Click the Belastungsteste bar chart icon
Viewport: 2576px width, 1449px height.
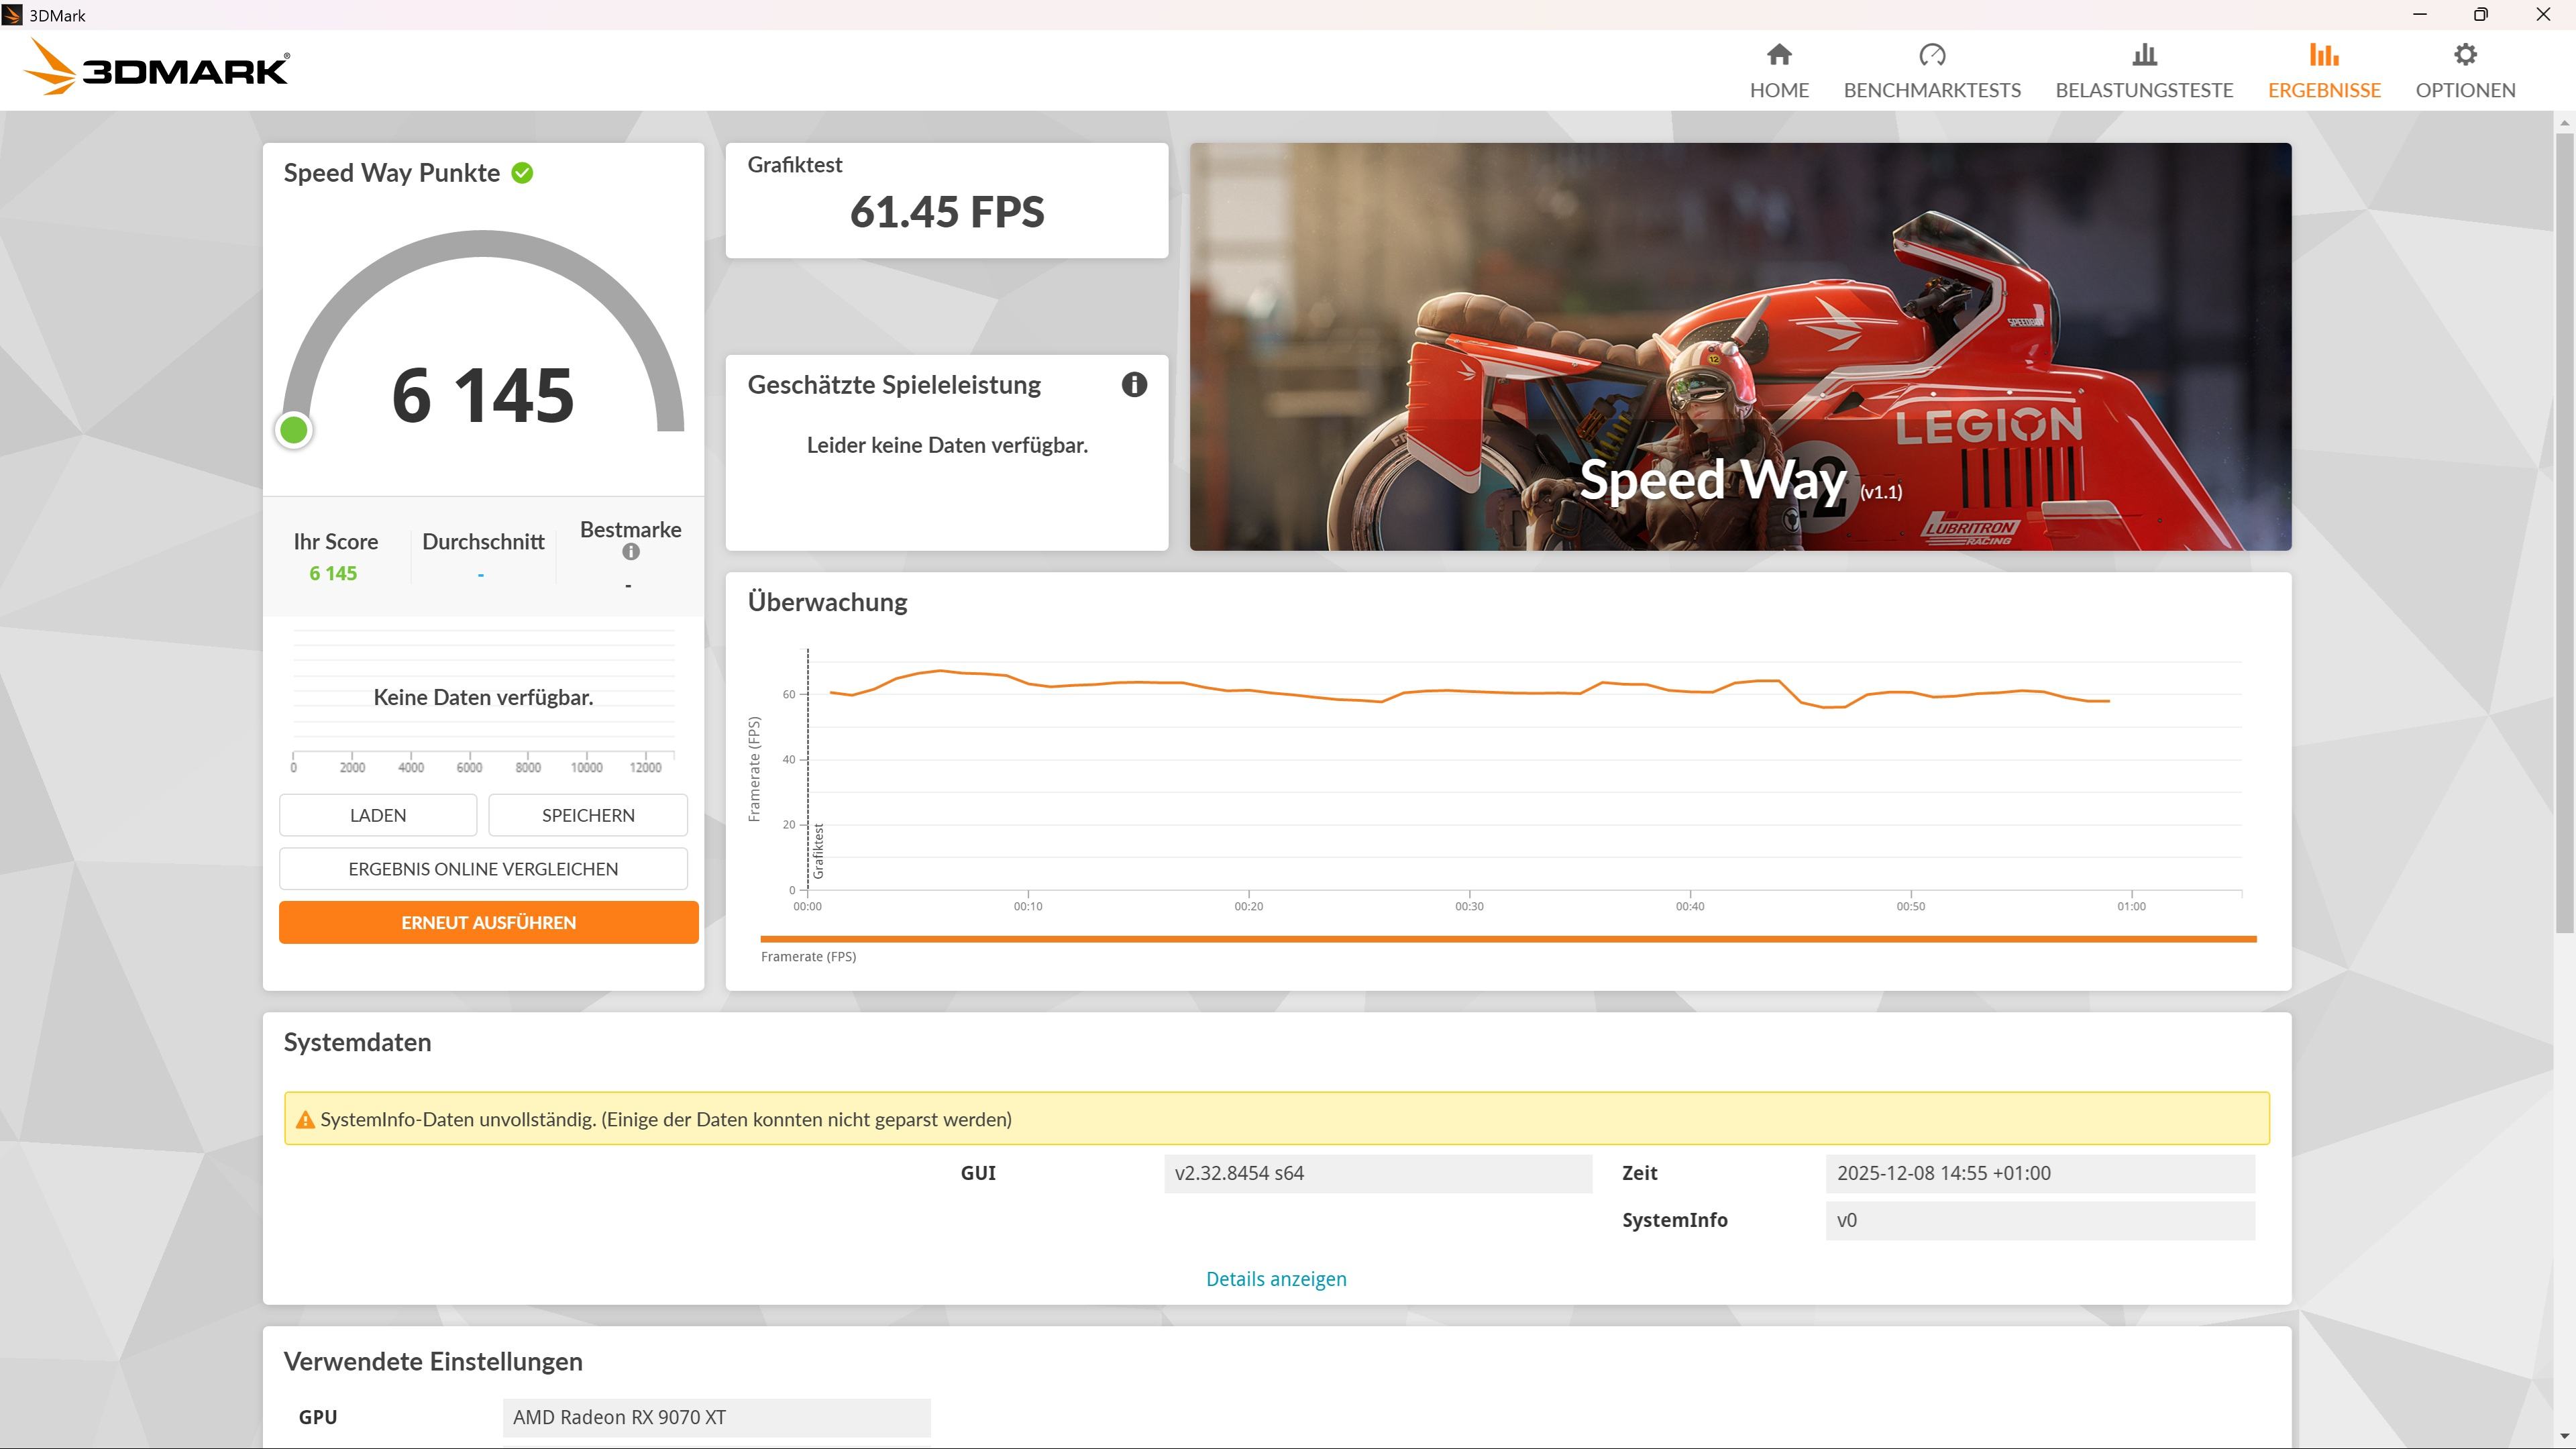(x=2144, y=54)
